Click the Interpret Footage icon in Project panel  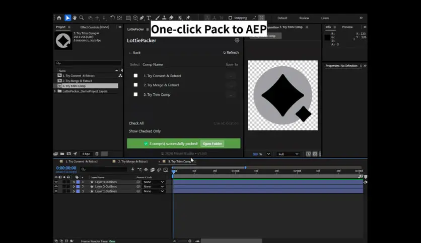pos(55,154)
